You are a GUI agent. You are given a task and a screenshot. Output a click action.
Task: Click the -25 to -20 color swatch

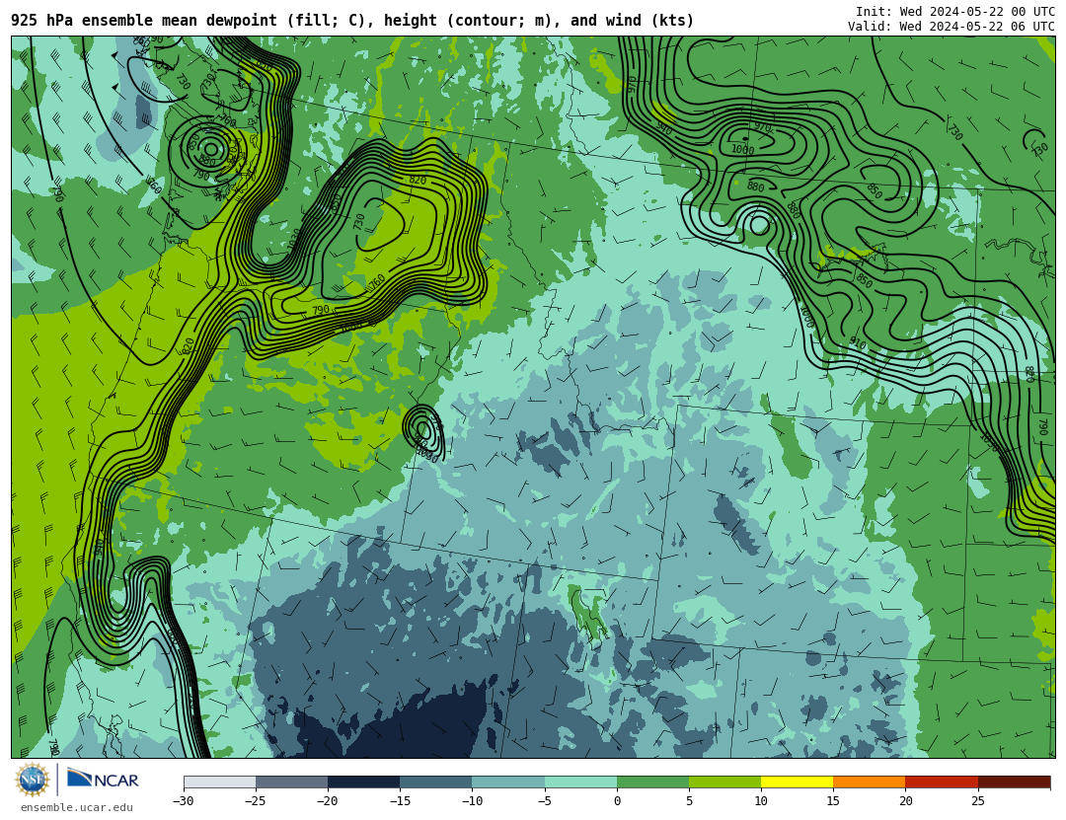point(291,782)
